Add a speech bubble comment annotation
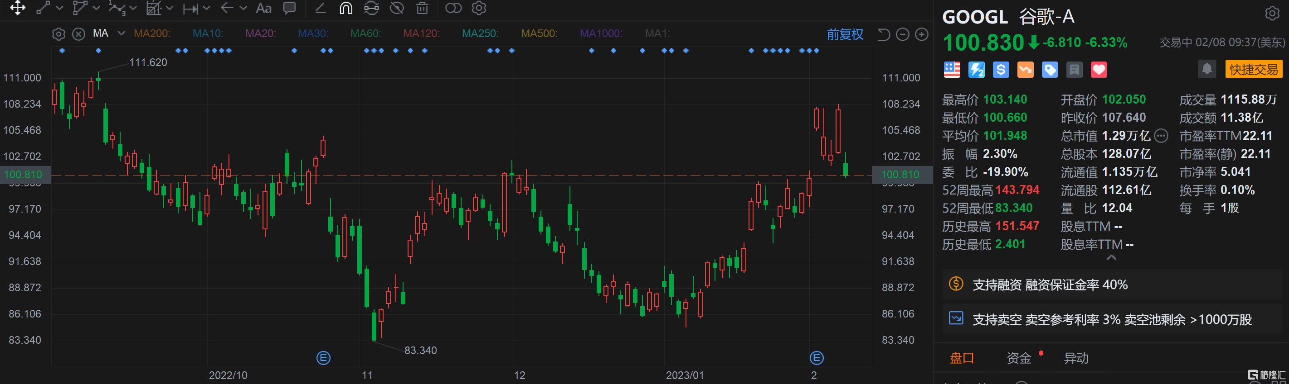 (x=289, y=9)
